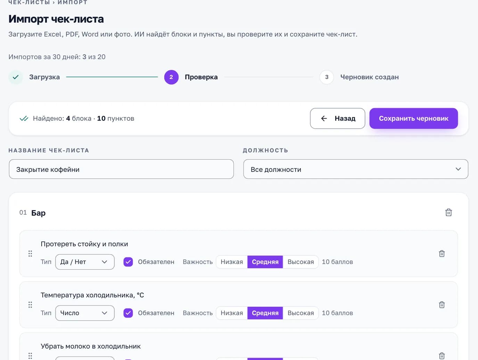Click item title Протереть стойку и полки
The image size is (478, 360).
[84, 244]
